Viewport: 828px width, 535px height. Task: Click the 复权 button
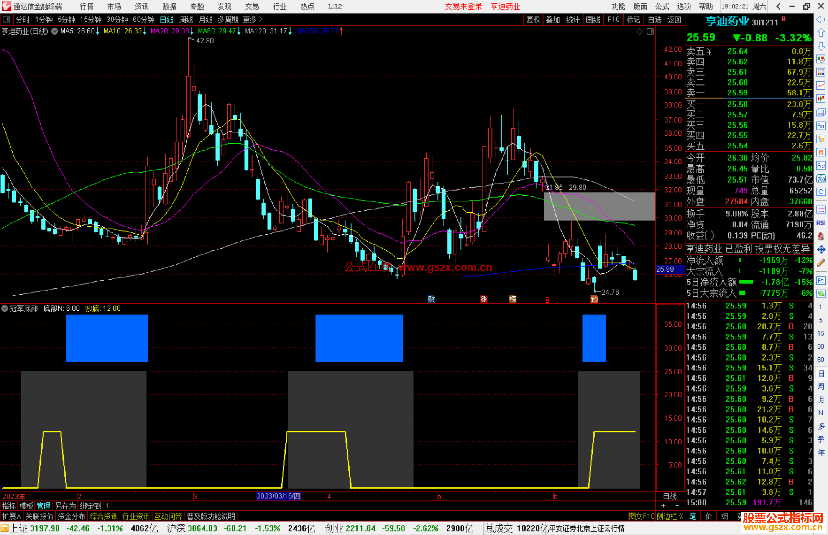[x=533, y=20]
